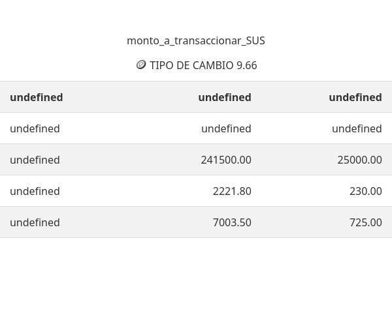This screenshot has width=392, height=326.
Task: Select the 230.00 amount cell
Action: [x=366, y=191]
